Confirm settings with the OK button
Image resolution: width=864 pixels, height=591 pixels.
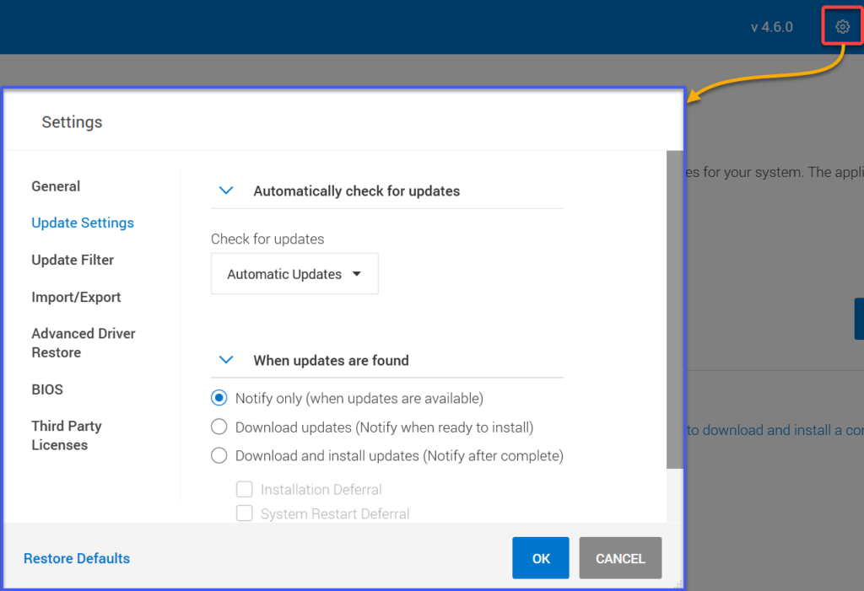(540, 557)
